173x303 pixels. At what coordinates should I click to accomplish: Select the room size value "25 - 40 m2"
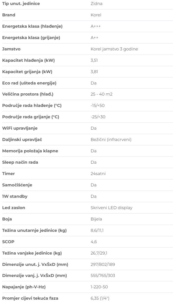tap(101, 94)
